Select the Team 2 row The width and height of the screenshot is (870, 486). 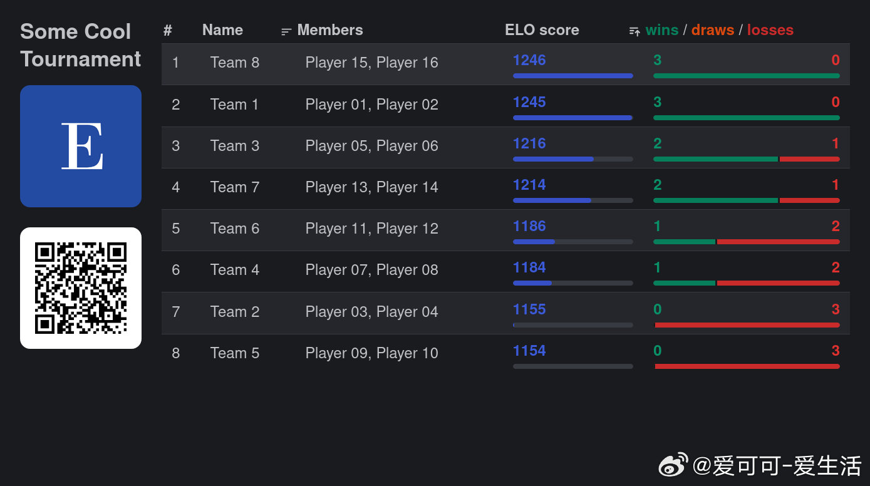click(505, 313)
